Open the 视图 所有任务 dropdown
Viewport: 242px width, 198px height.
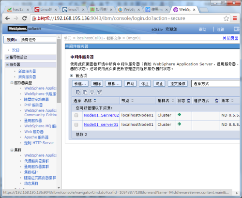pyautogui.click(x=38, y=40)
